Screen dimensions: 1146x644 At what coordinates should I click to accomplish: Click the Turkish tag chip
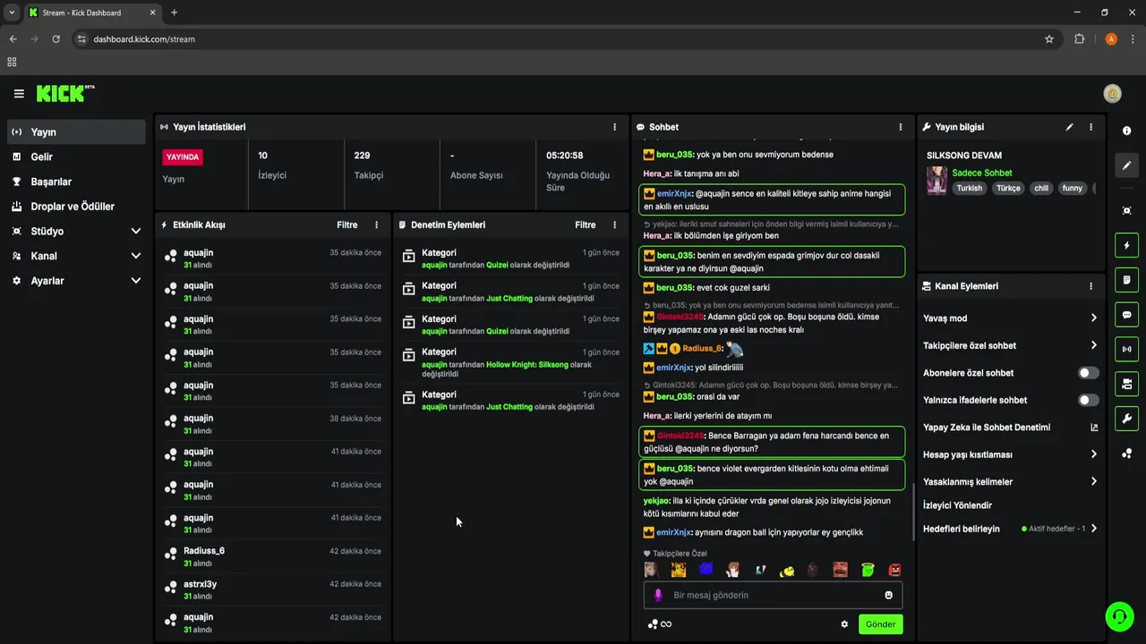[969, 188]
